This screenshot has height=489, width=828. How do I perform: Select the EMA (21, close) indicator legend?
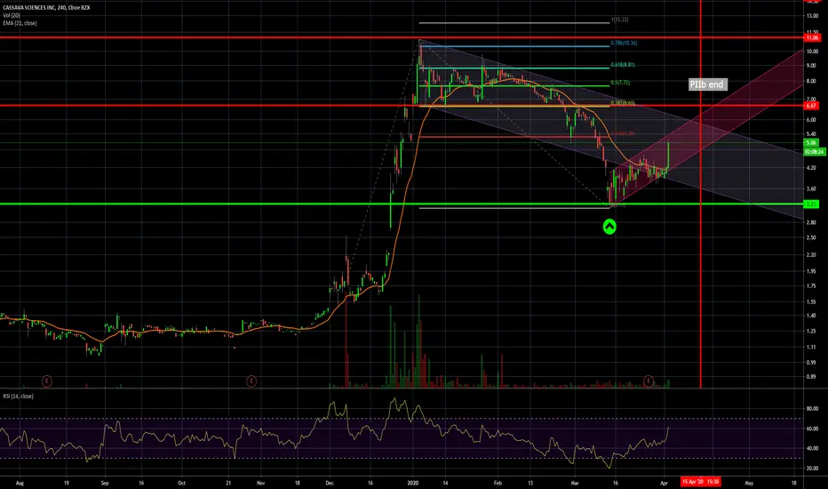pos(20,23)
